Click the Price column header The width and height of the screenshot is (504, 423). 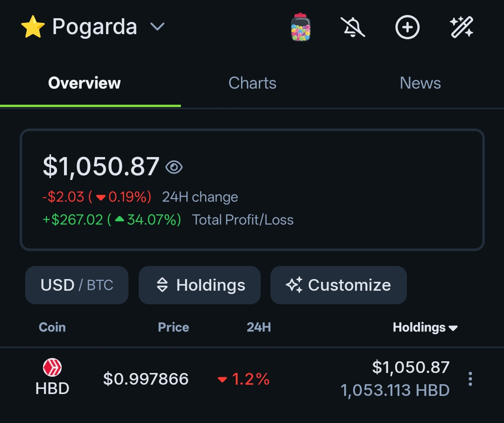[x=173, y=327]
